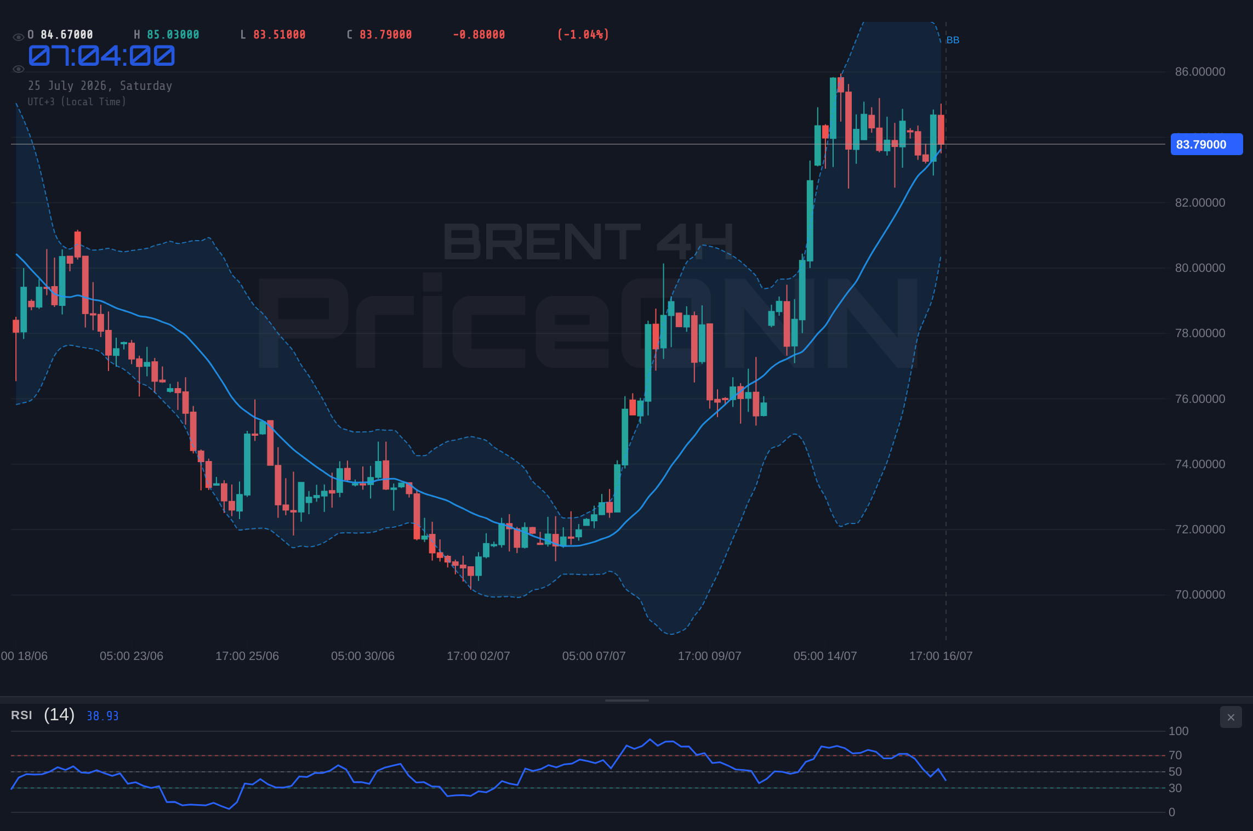
Task: Click the 76.00000 price axis label
Action: [x=1200, y=399]
